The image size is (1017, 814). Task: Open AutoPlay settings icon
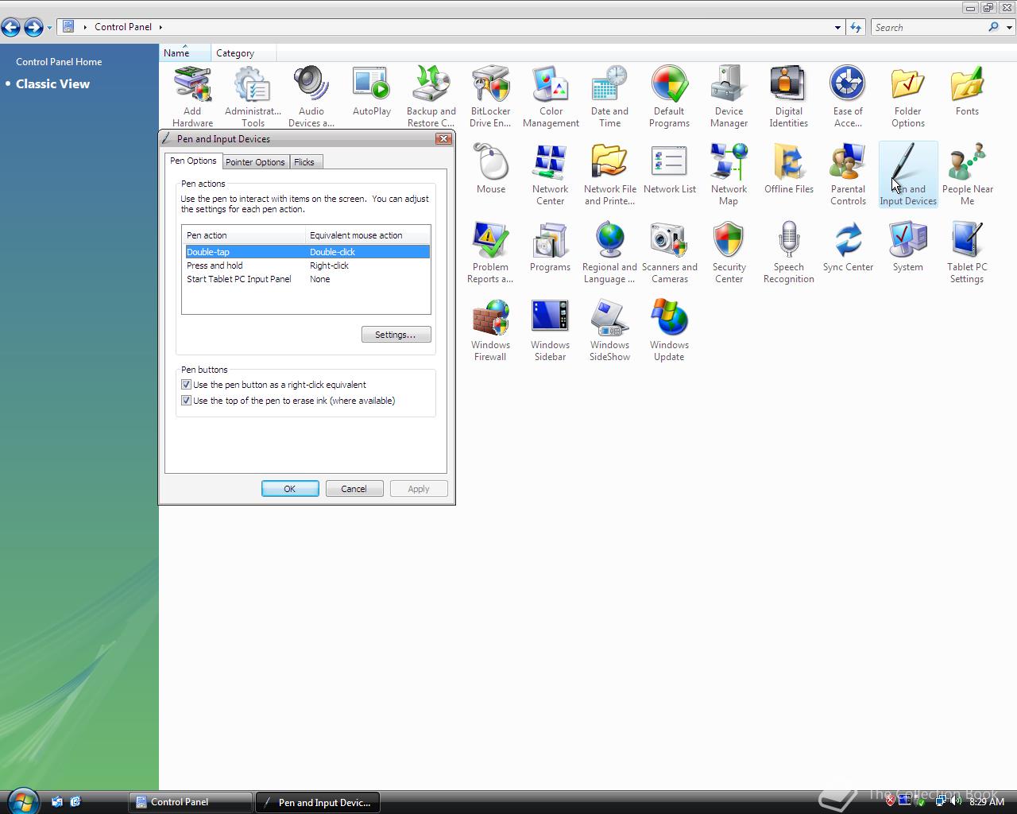(371, 92)
